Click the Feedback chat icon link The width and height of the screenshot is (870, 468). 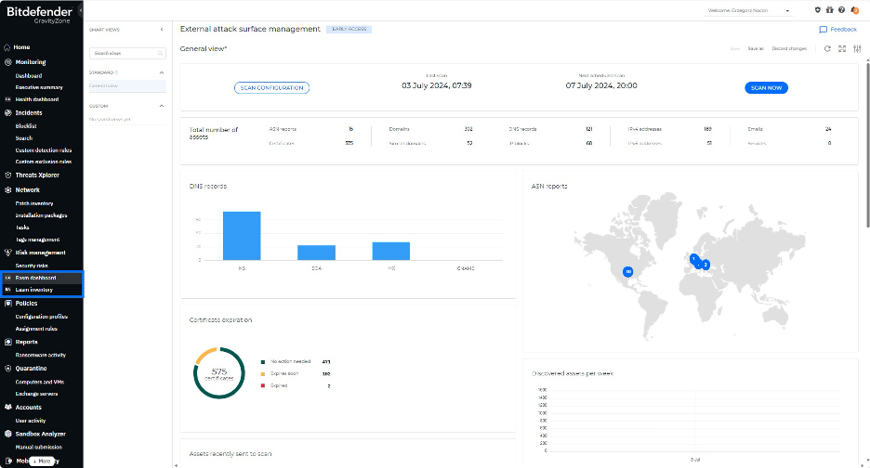[837, 30]
